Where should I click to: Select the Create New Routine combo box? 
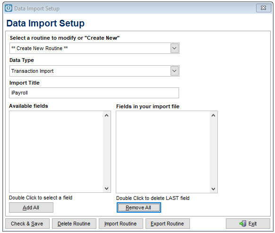pyautogui.click(x=95, y=48)
